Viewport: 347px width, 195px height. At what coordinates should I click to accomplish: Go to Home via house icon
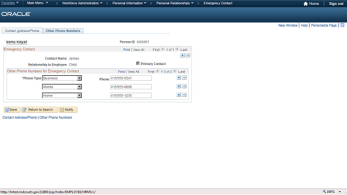click(306, 4)
